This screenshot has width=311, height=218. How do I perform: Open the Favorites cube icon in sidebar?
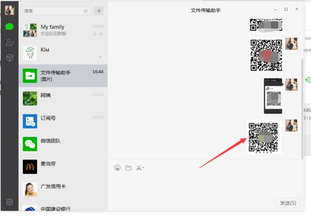point(9,58)
